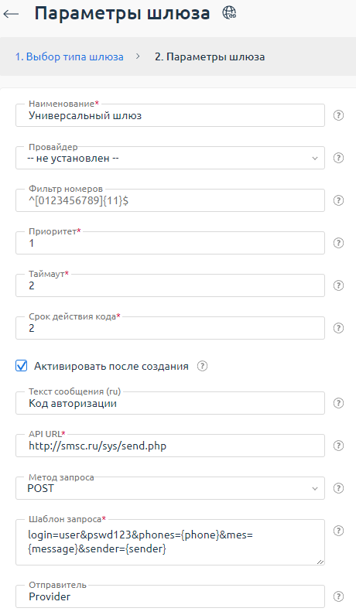Uncheck Активировать после создания checkbox
This screenshot has width=356, height=615.
[x=21, y=366]
